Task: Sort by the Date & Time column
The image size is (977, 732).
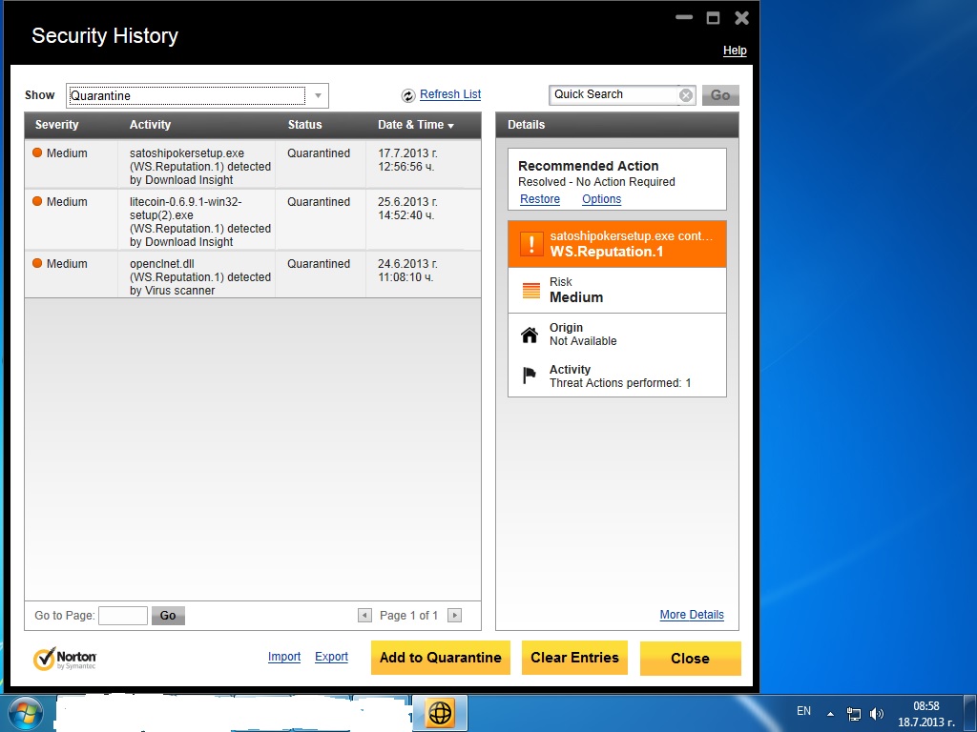Action: point(416,125)
